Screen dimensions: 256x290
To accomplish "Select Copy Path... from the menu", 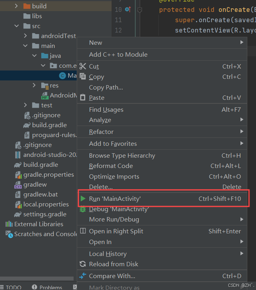I will (162, 87).
